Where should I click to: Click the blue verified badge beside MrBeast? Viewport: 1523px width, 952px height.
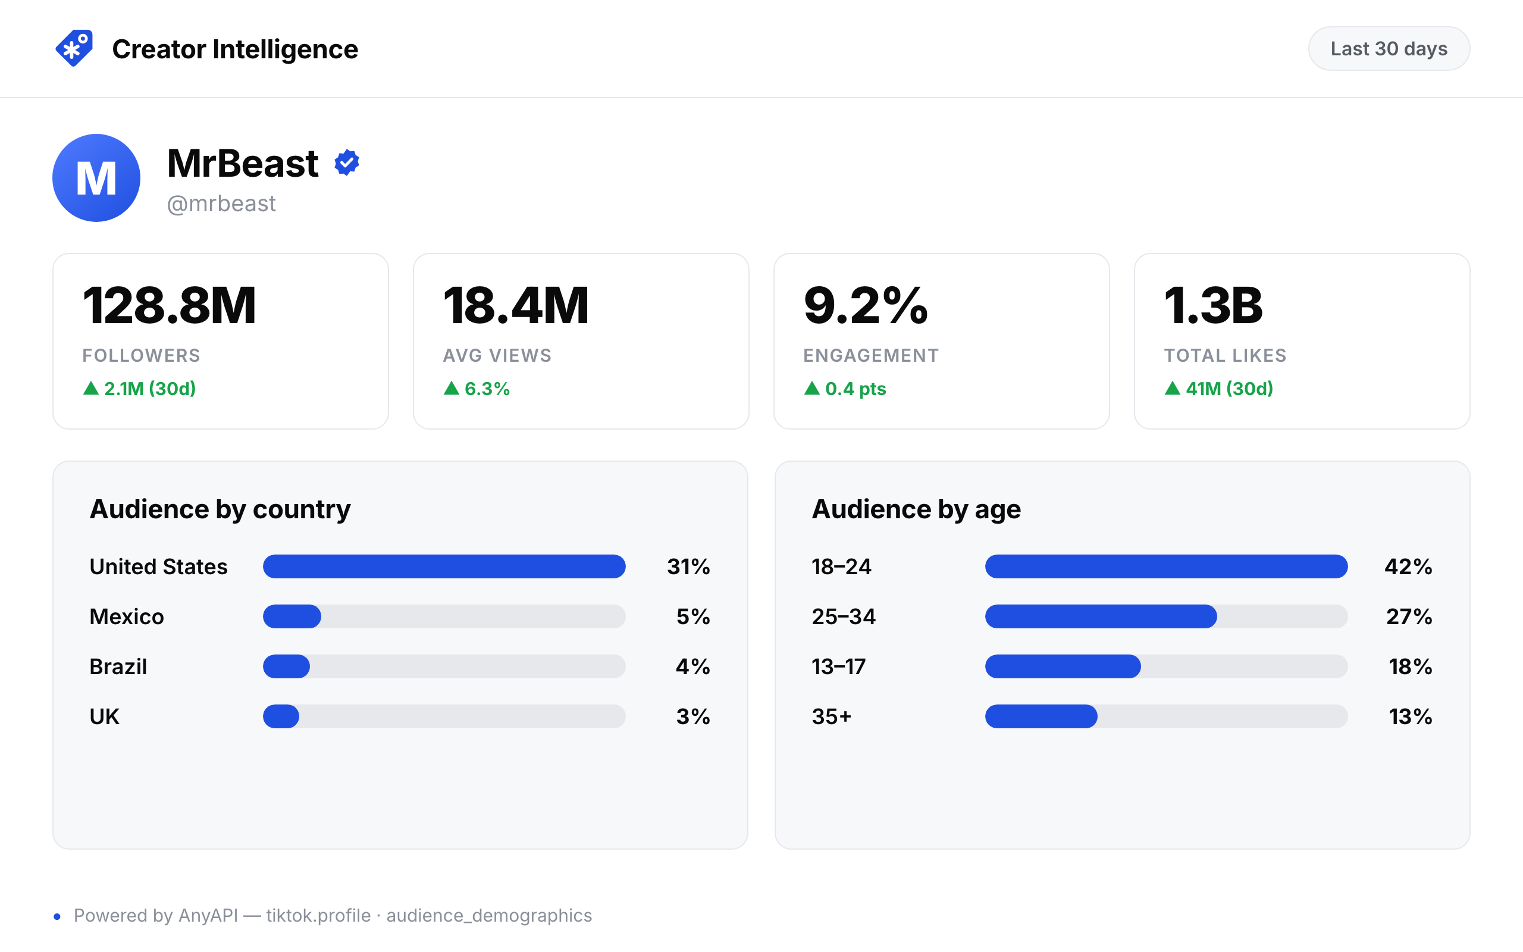tap(347, 162)
